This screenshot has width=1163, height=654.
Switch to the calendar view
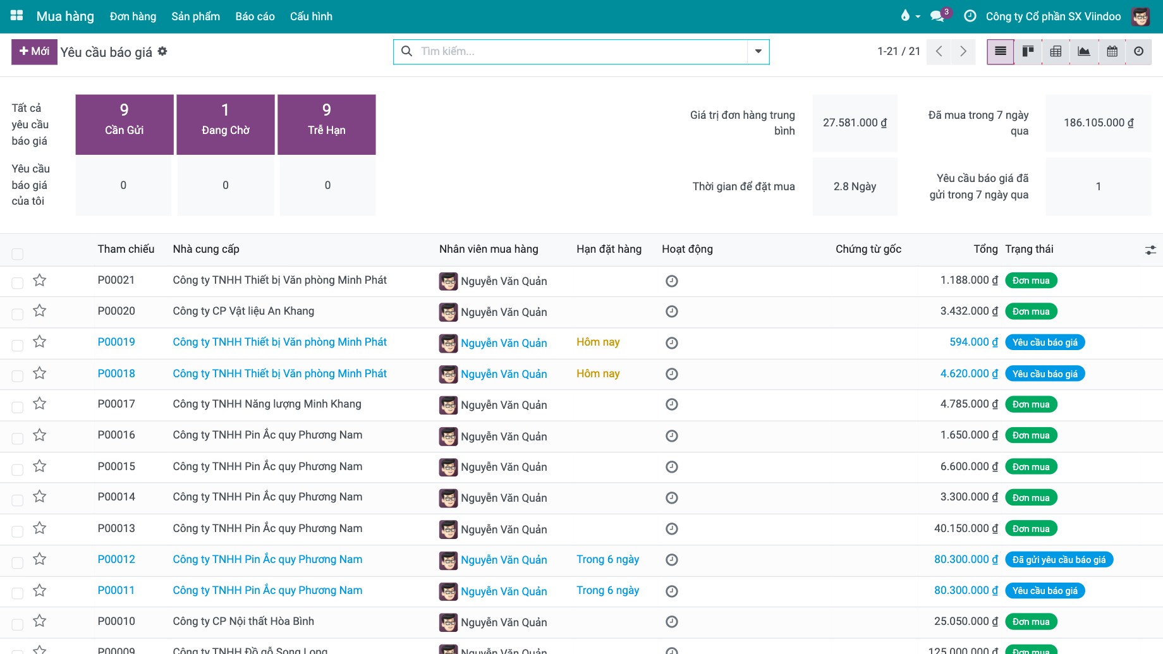1112,52
